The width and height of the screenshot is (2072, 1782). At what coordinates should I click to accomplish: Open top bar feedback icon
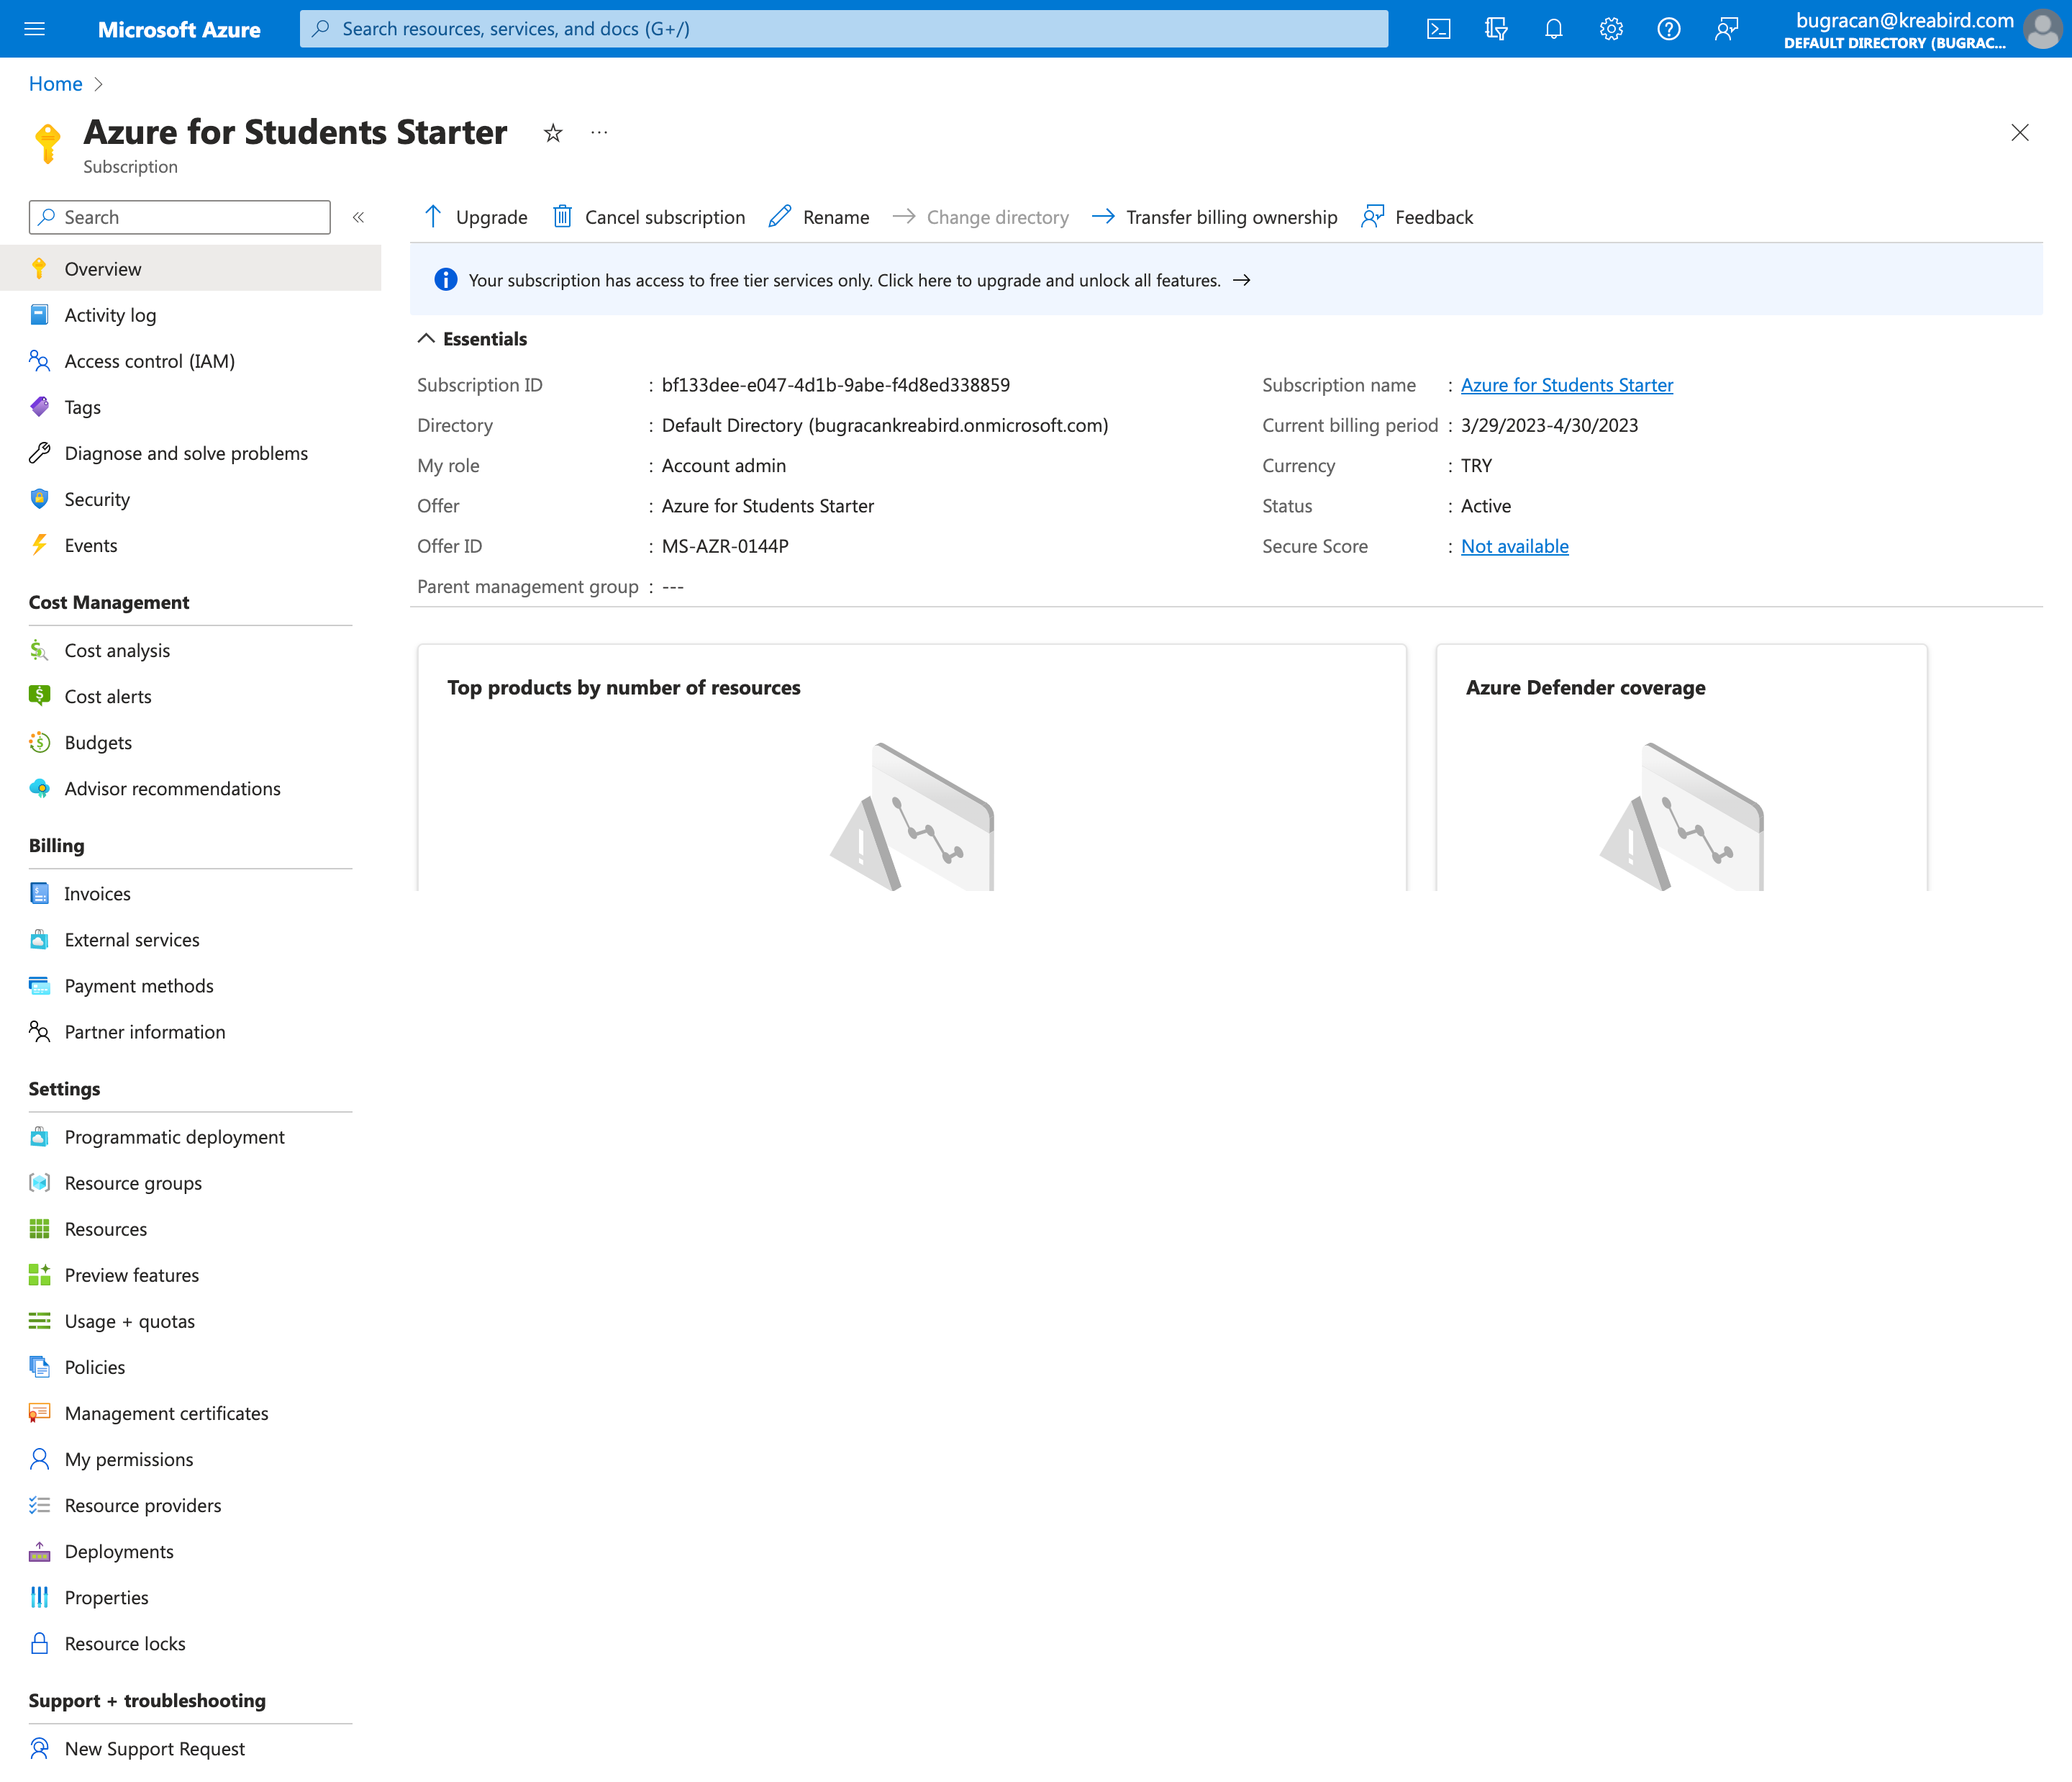point(1726,29)
